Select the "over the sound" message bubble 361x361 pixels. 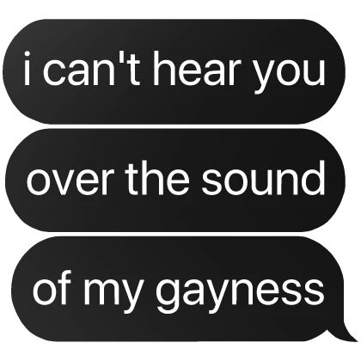(175, 180)
